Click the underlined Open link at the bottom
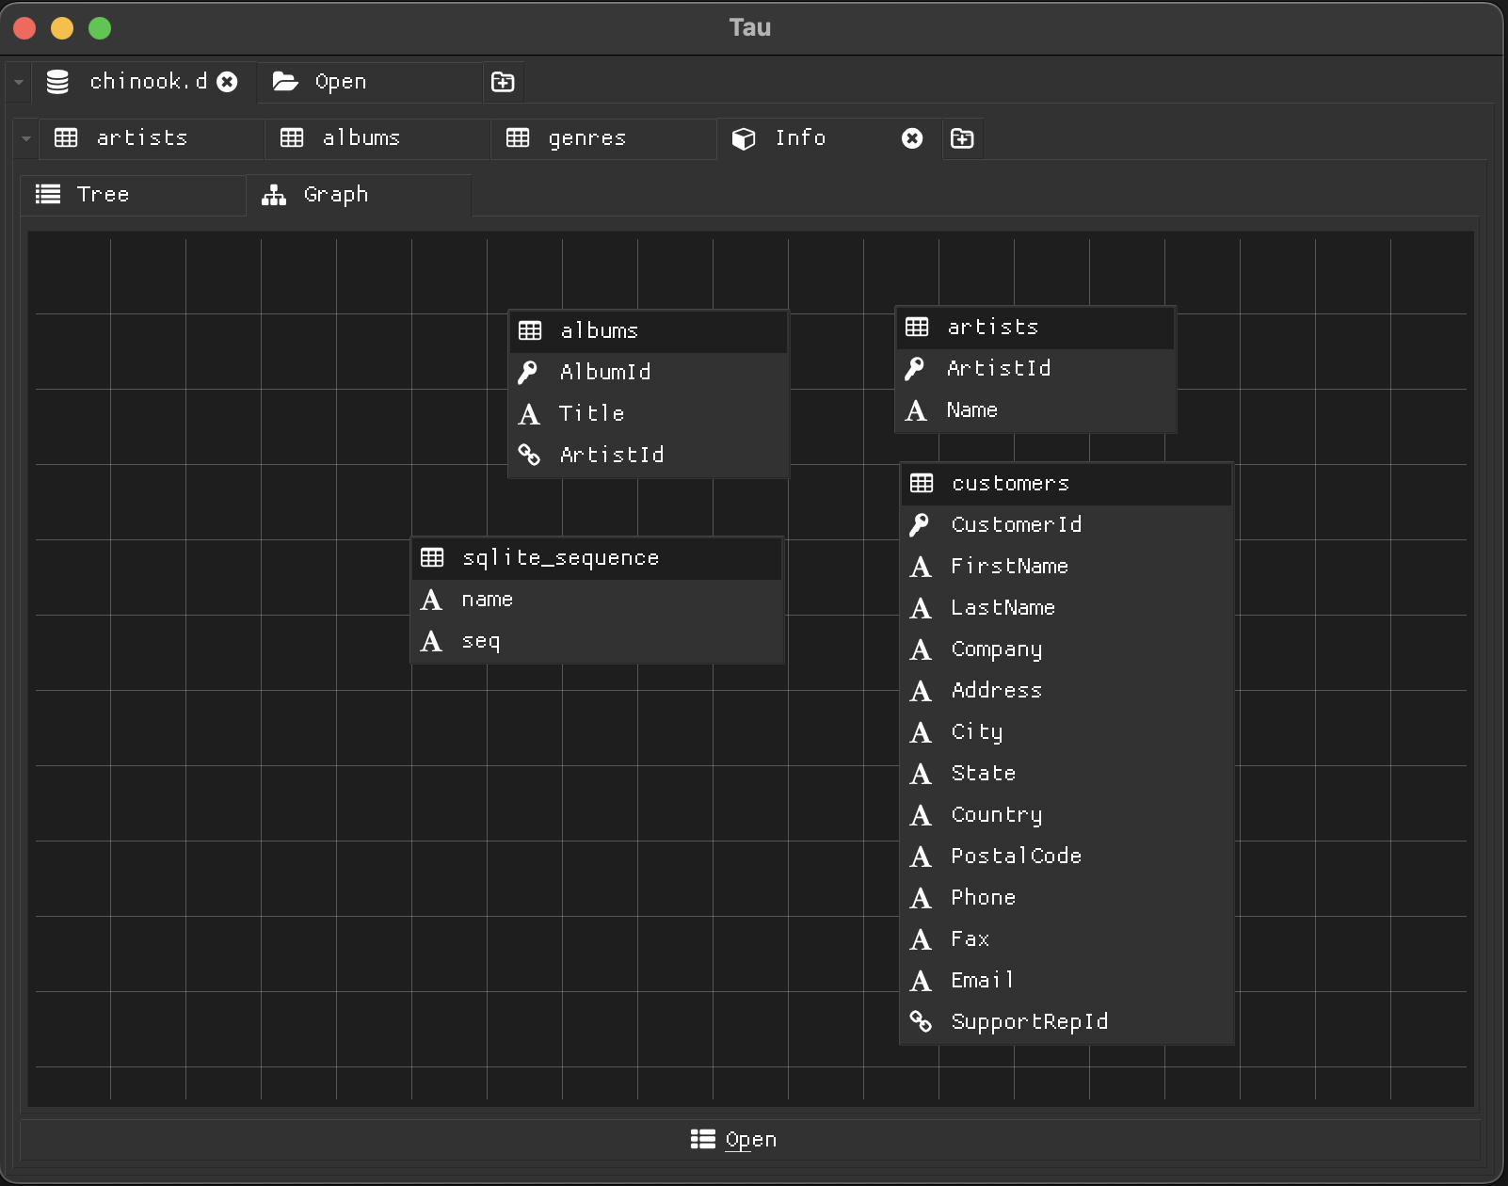Screen dimensions: 1508x1186 point(751,1139)
